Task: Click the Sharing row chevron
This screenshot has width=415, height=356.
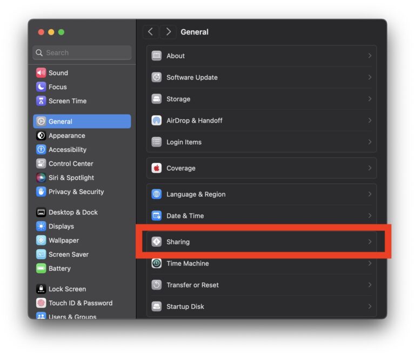Action: click(x=370, y=241)
